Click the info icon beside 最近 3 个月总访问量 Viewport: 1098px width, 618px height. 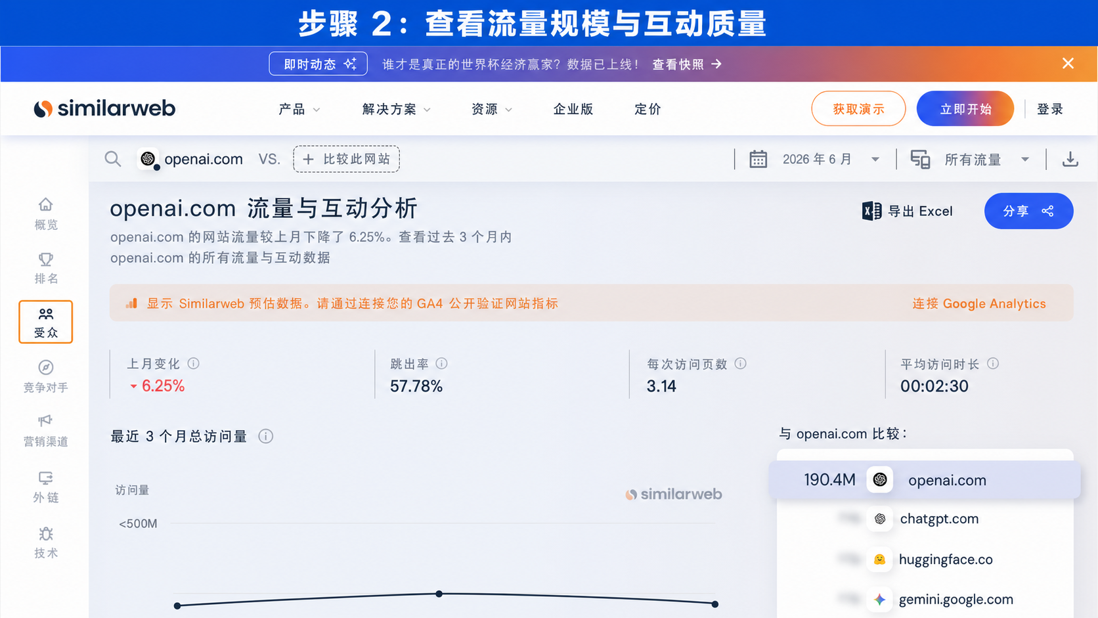[x=266, y=436]
